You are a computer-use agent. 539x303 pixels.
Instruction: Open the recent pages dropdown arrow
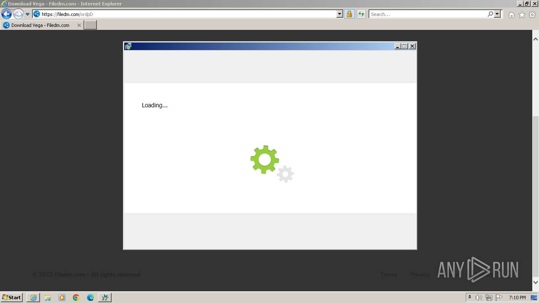(28, 14)
